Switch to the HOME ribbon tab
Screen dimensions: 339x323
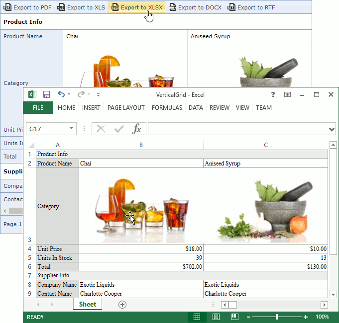tap(66, 108)
